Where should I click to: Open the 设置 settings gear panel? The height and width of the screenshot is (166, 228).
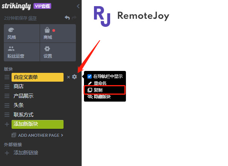pos(58,52)
